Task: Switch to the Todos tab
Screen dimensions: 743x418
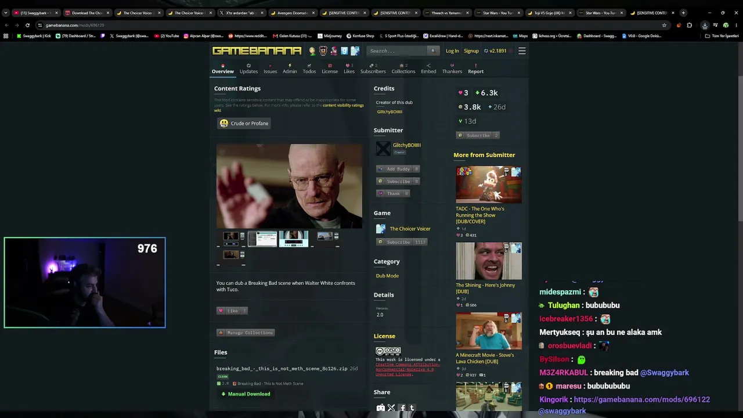Action: tap(309, 69)
